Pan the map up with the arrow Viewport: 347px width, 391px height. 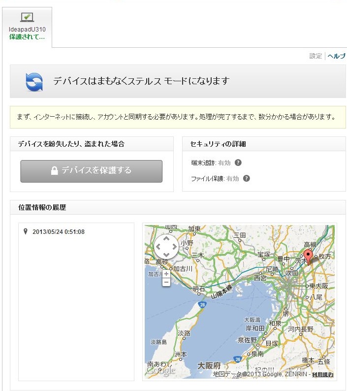pyautogui.click(x=166, y=239)
